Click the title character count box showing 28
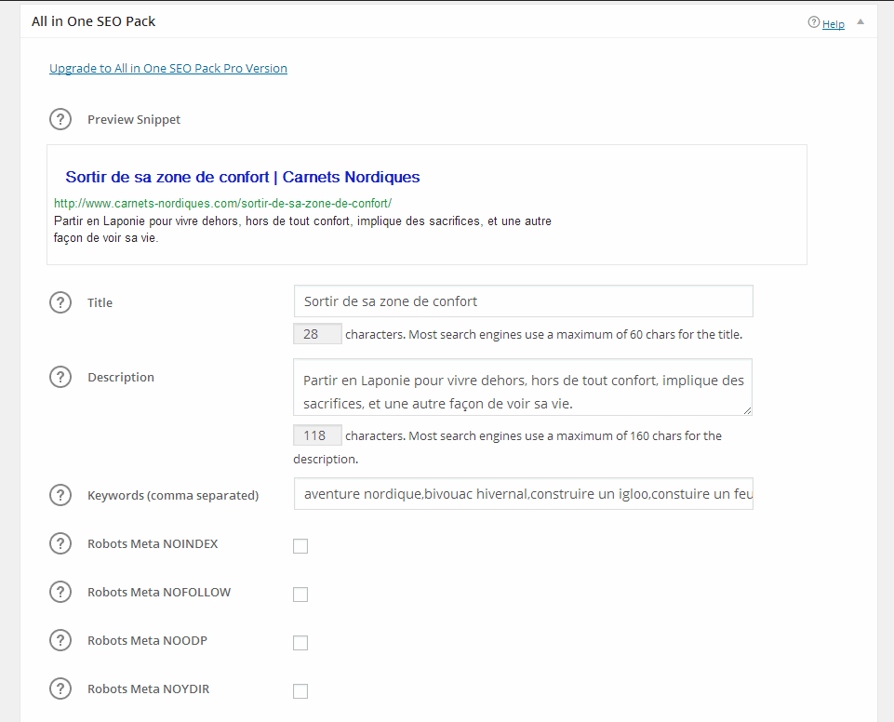 (317, 334)
